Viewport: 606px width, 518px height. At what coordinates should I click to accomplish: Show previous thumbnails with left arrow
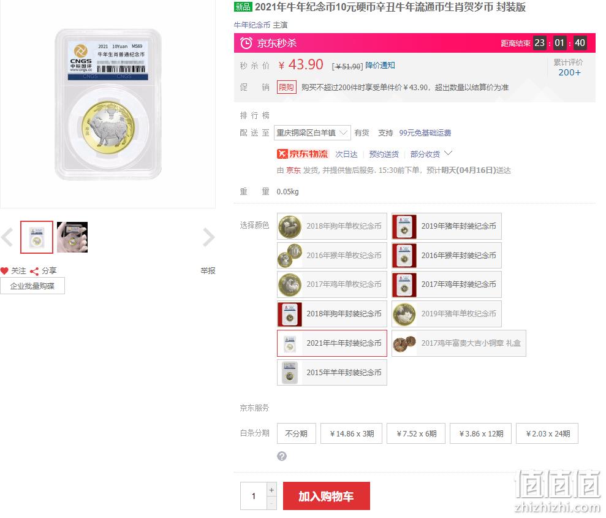click(7, 237)
